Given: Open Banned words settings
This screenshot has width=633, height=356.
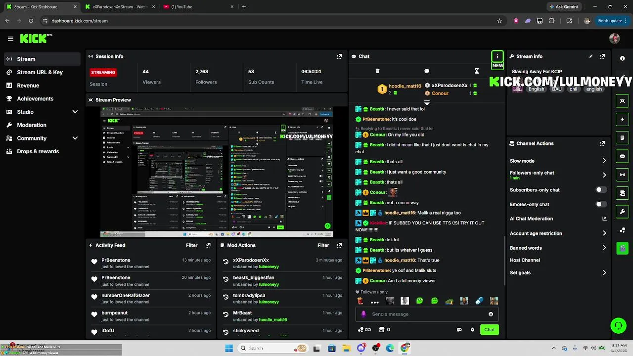Looking at the screenshot, I should (x=558, y=248).
